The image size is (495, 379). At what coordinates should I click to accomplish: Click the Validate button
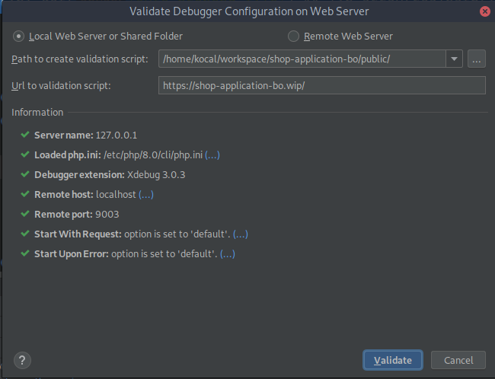click(x=393, y=360)
